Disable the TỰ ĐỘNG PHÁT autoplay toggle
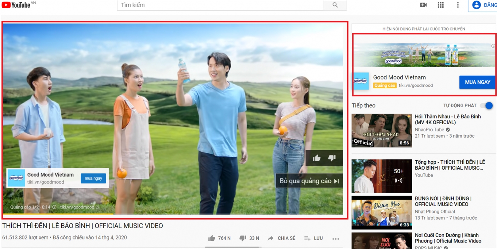The height and width of the screenshot is (249, 497). pos(488,105)
